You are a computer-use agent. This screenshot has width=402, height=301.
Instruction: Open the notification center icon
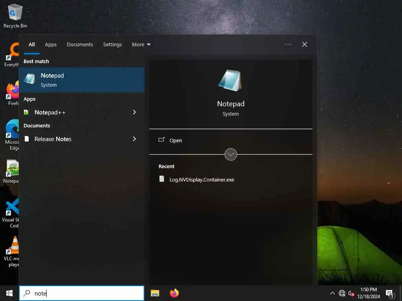[389, 293]
